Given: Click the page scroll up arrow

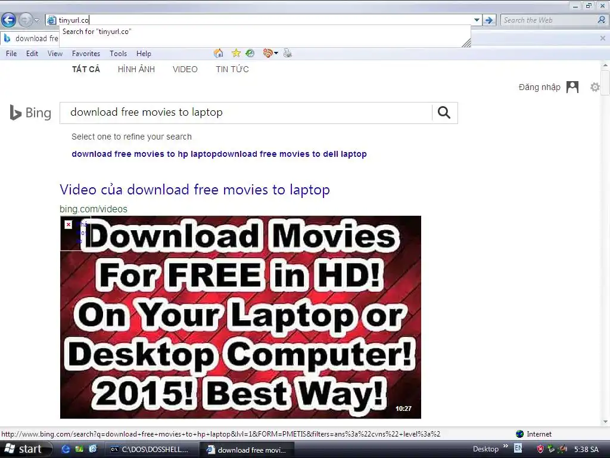Looking at the screenshot, I should point(605,66).
